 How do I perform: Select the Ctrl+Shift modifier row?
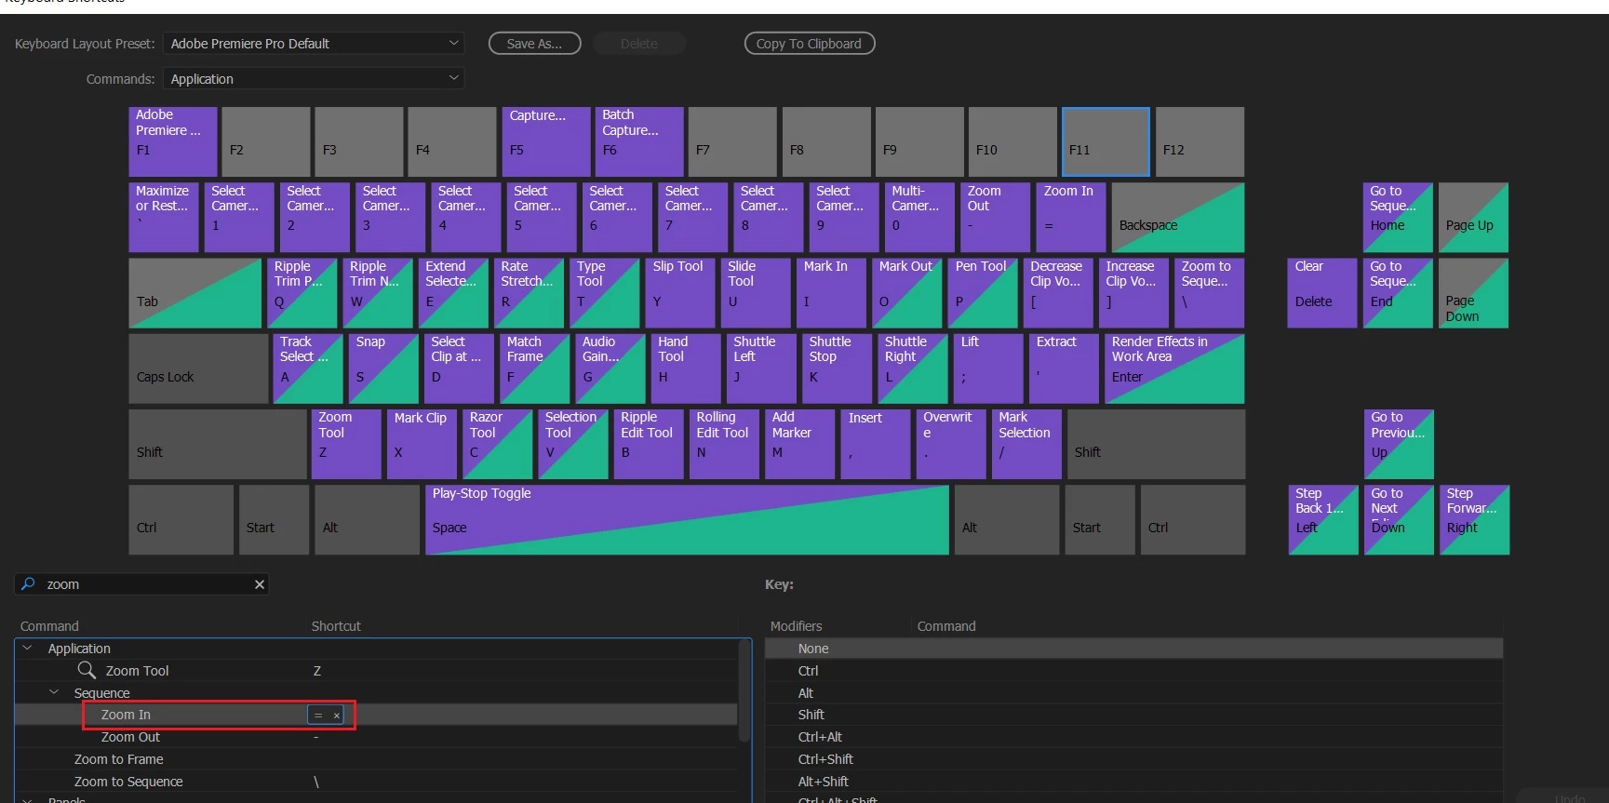pos(1133,759)
